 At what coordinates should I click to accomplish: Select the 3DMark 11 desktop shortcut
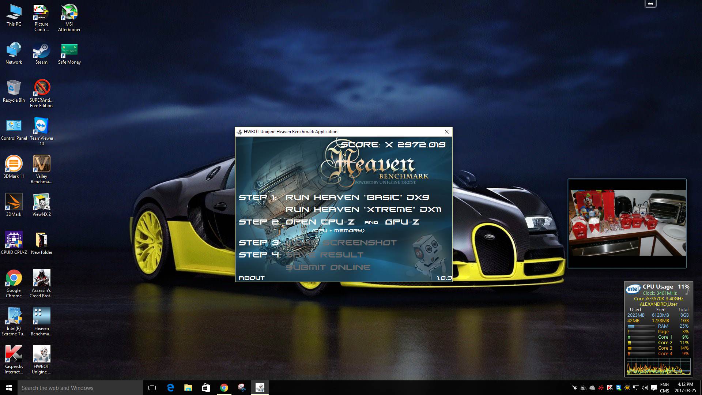tap(14, 168)
